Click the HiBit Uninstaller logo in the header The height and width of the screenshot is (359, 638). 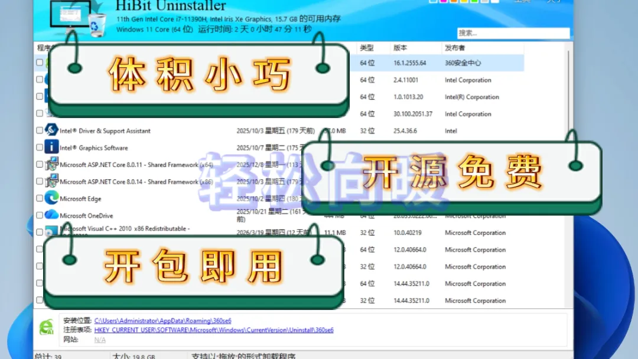tap(77, 18)
